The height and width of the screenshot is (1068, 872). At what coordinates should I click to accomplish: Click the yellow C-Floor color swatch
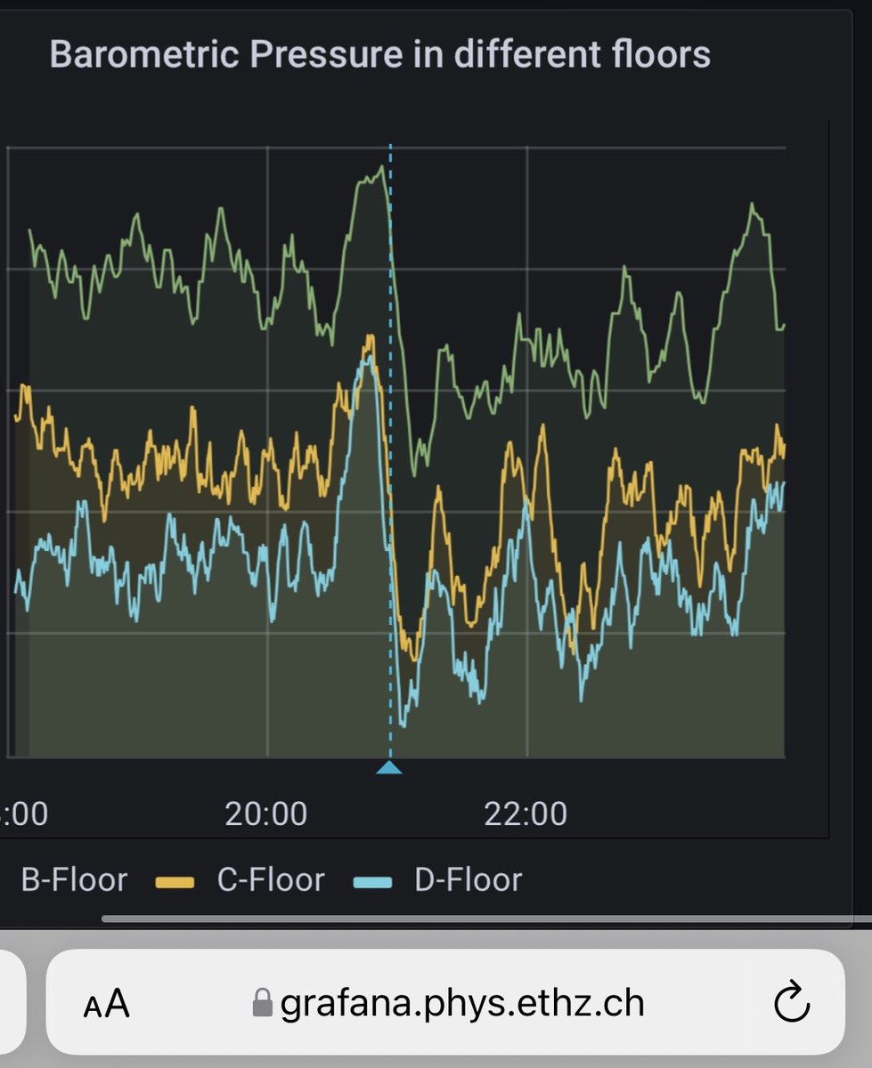pyautogui.click(x=175, y=882)
